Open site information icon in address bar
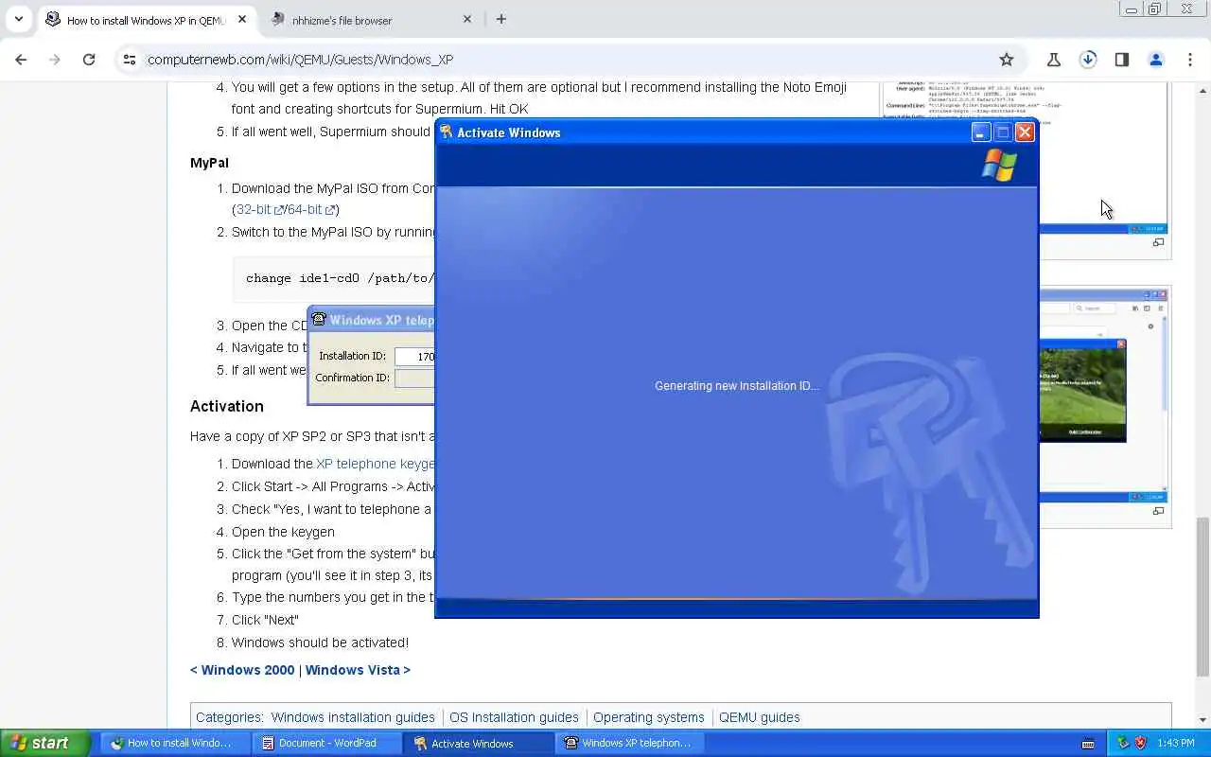Screen dimensions: 1211x757 coord(129,59)
